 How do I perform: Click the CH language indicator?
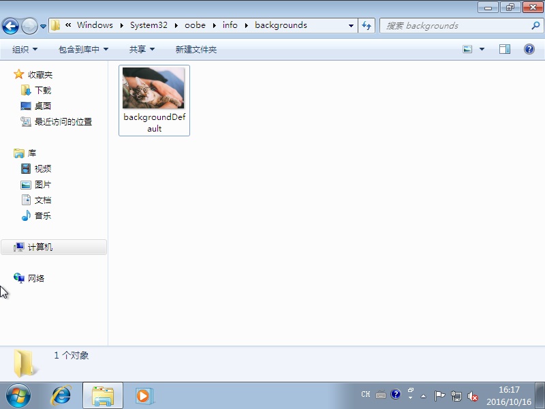(366, 395)
